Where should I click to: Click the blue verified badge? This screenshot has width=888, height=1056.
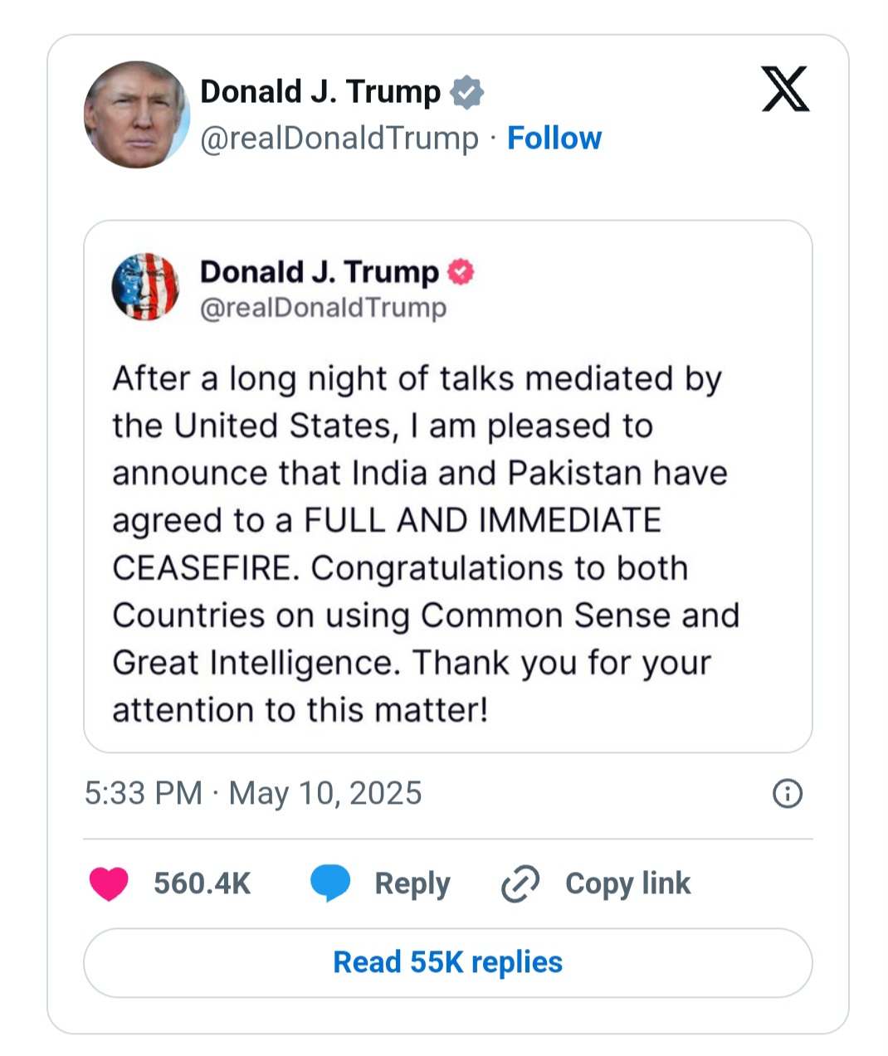[466, 92]
